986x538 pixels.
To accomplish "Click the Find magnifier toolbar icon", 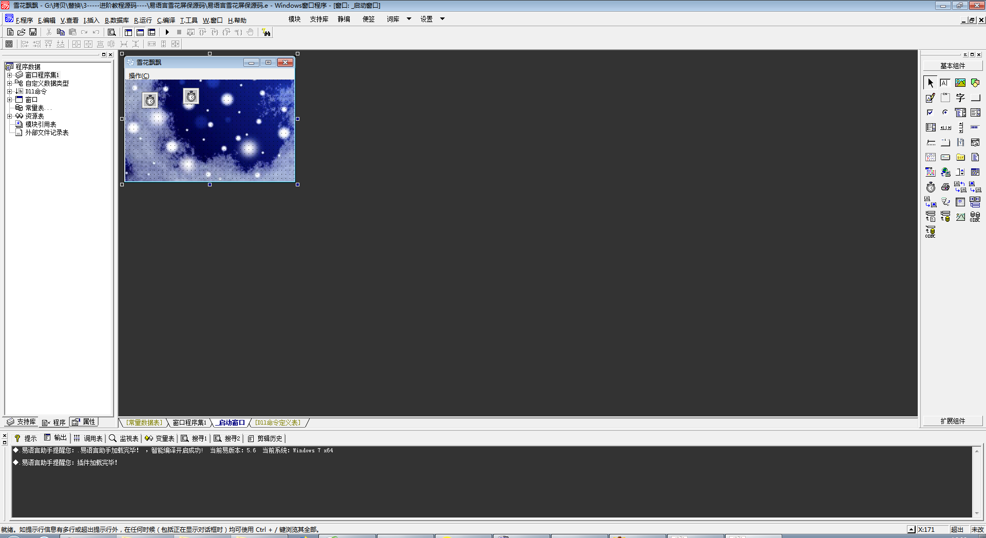I will [111, 32].
